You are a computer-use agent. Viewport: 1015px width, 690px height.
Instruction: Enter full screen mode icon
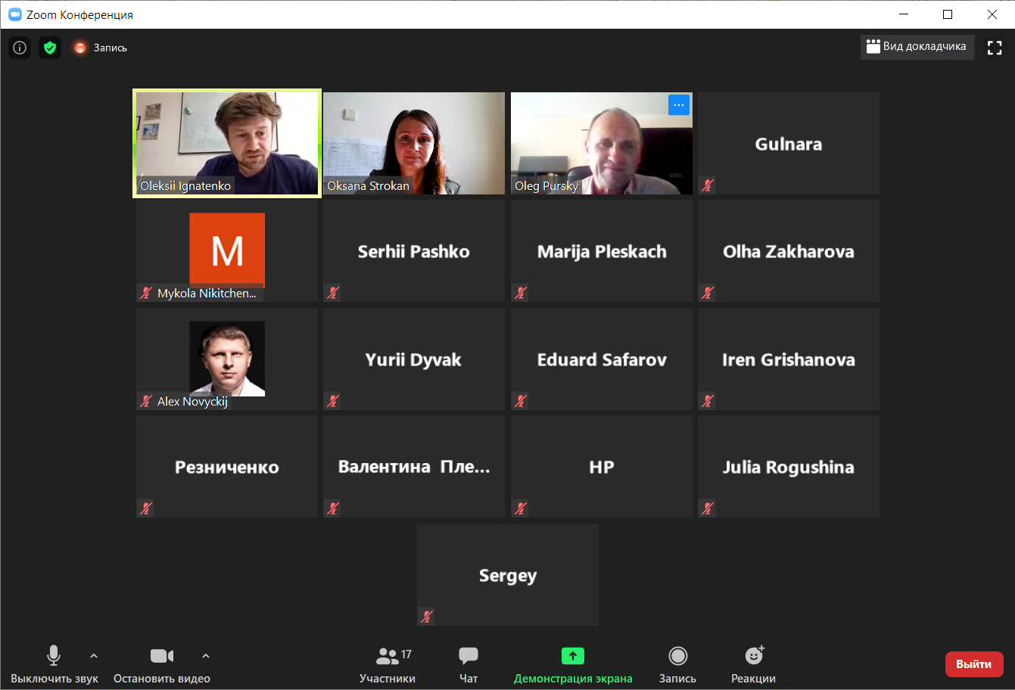coord(995,48)
